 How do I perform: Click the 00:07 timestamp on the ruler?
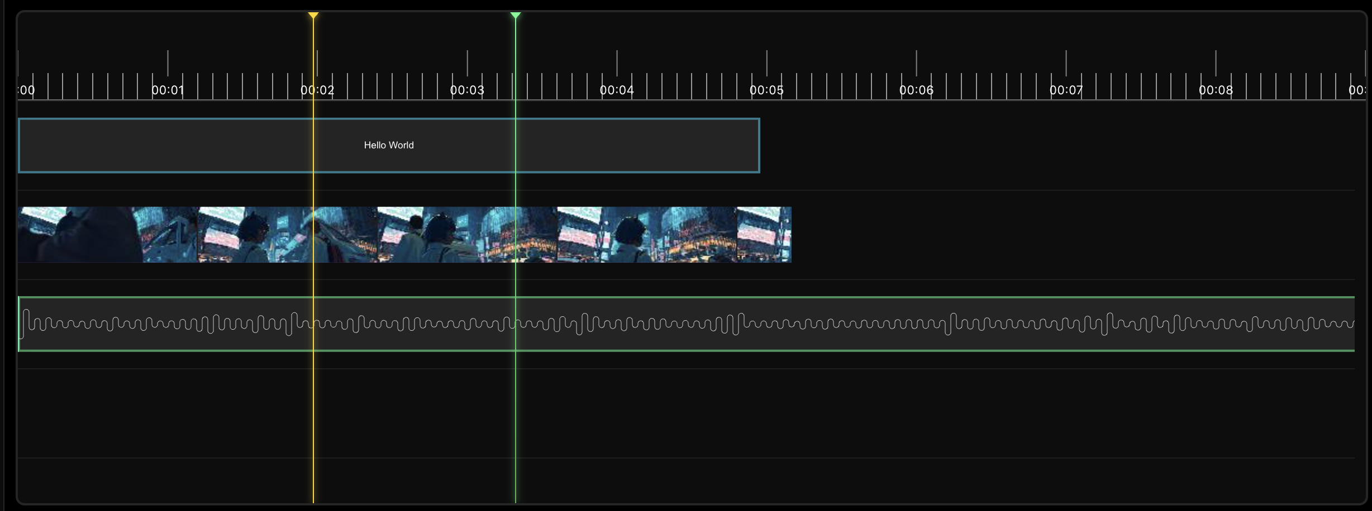tap(1065, 90)
